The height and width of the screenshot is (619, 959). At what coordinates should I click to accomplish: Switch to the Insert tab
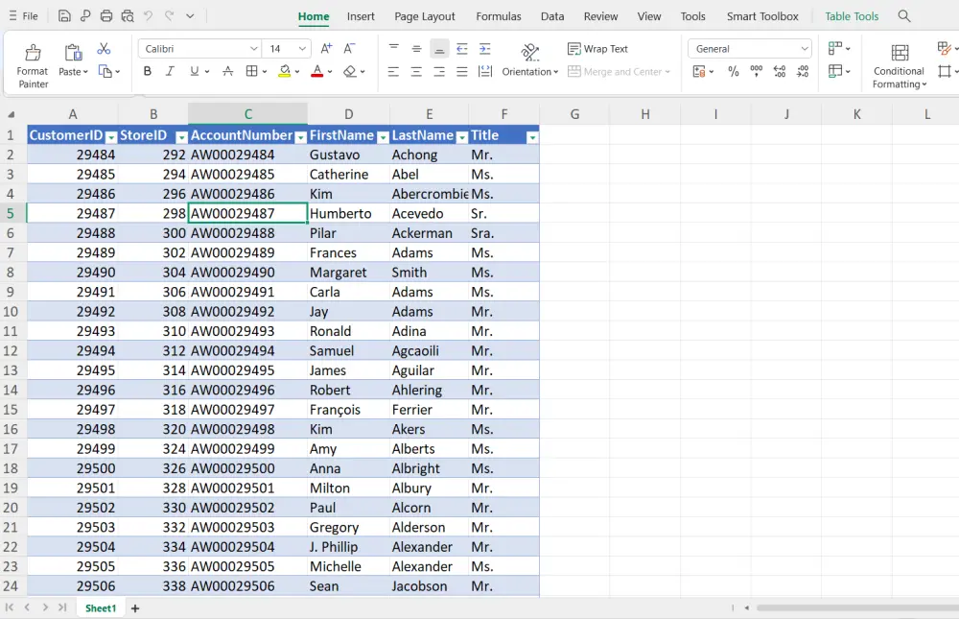coord(361,16)
